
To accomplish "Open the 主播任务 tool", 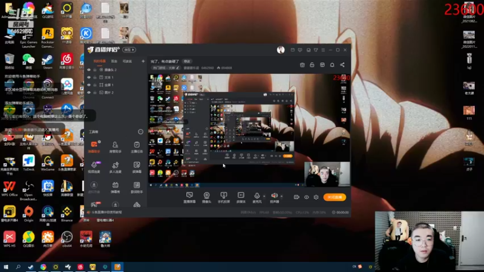I will click(137, 147).
